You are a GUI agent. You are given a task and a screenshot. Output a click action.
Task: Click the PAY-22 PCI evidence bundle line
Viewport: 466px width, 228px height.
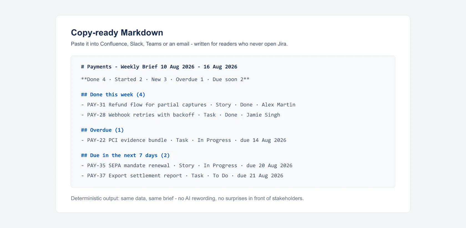(183, 140)
